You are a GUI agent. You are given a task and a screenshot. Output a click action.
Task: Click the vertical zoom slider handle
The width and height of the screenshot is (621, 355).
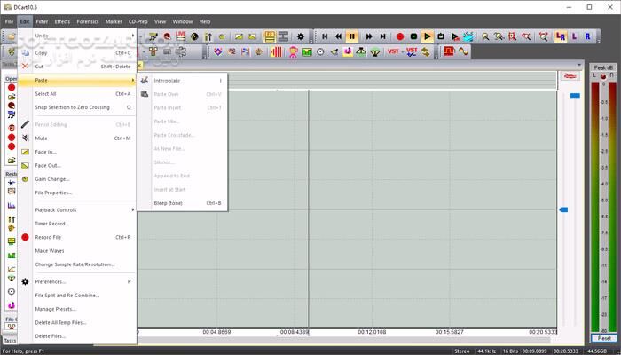[562, 209]
